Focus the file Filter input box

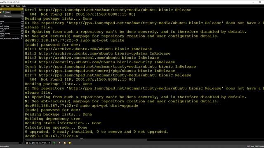pyautogui.click(x=16, y=12)
